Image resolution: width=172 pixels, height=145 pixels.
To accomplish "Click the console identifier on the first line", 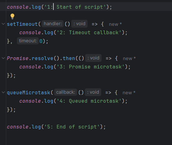I will point(18,7).
